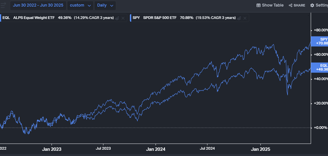Remove EQL series with its X icon
Viewport: 328px width, 156px height.
[x=123, y=18]
